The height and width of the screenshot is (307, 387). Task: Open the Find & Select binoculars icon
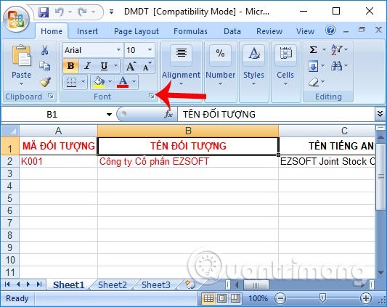[x=337, y=66]
